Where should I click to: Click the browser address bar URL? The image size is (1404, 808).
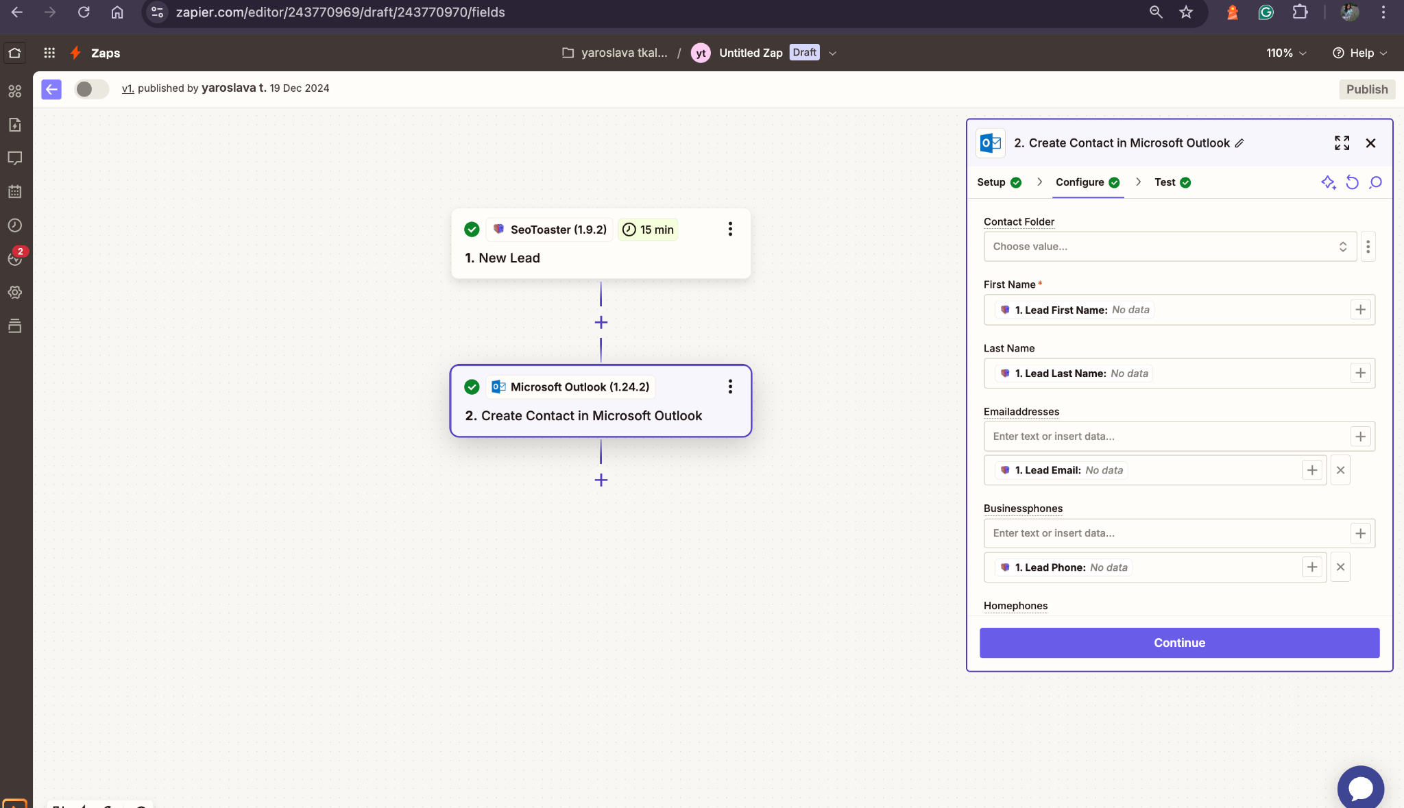[340, 12]
